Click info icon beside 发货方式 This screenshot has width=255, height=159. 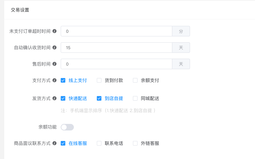pos(54,98)
